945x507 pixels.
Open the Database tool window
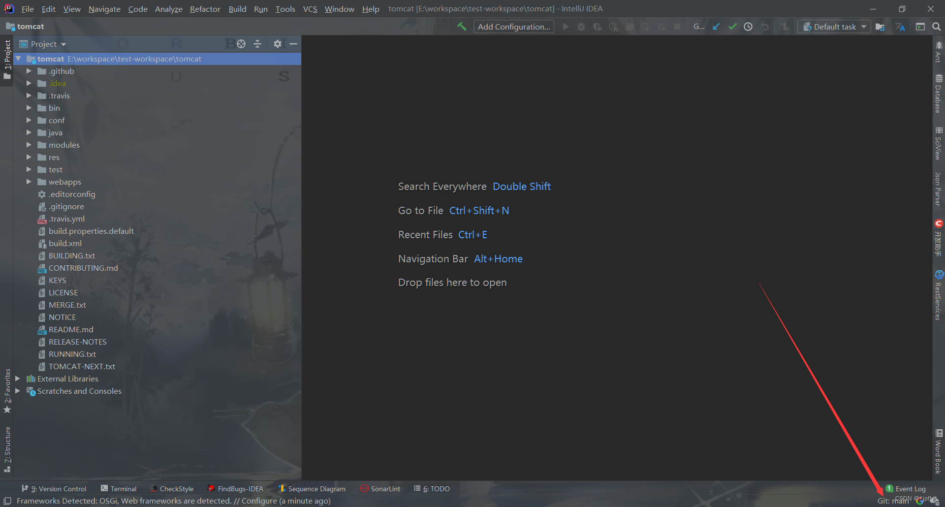(939, 94)
